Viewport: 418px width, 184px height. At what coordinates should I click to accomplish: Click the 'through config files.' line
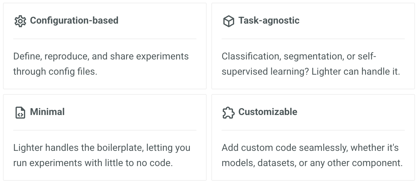(x=55, y=72)
